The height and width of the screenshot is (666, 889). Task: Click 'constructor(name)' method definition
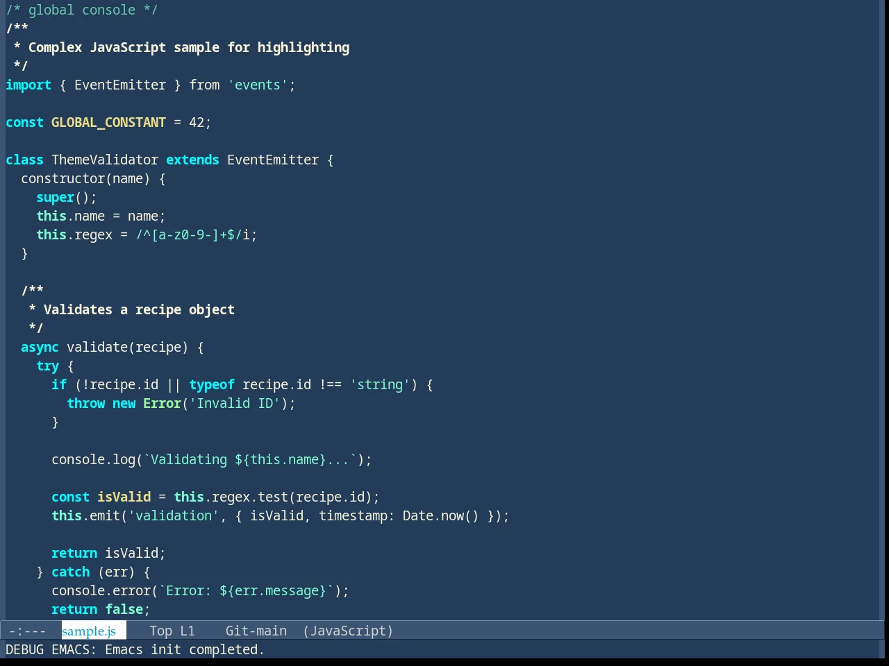pyautogui.click(x=85, y=178)
